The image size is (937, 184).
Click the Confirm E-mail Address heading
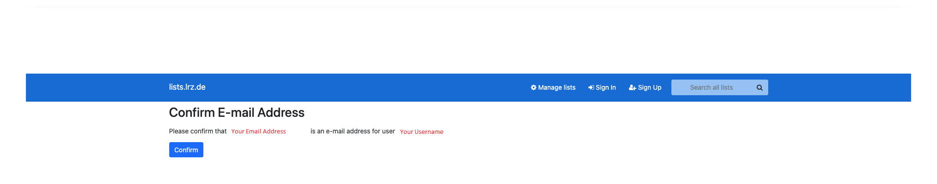coord(237,113)
